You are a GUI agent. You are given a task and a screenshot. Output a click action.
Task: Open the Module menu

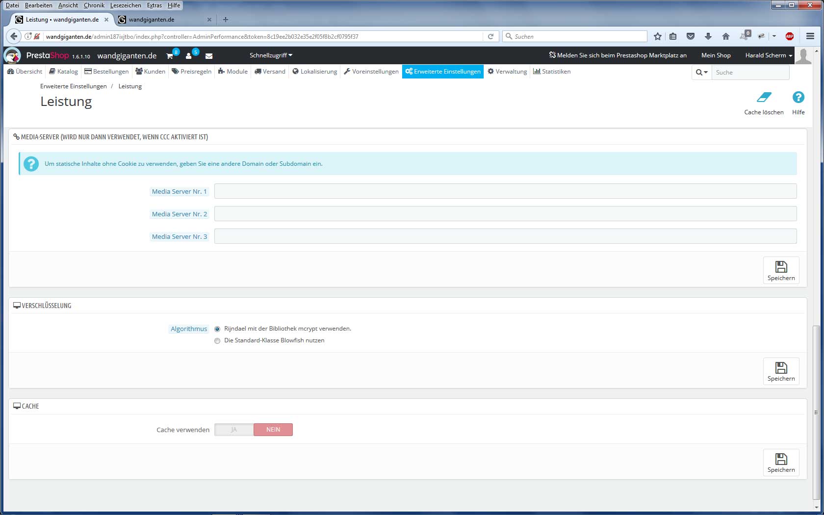point(232,72)
